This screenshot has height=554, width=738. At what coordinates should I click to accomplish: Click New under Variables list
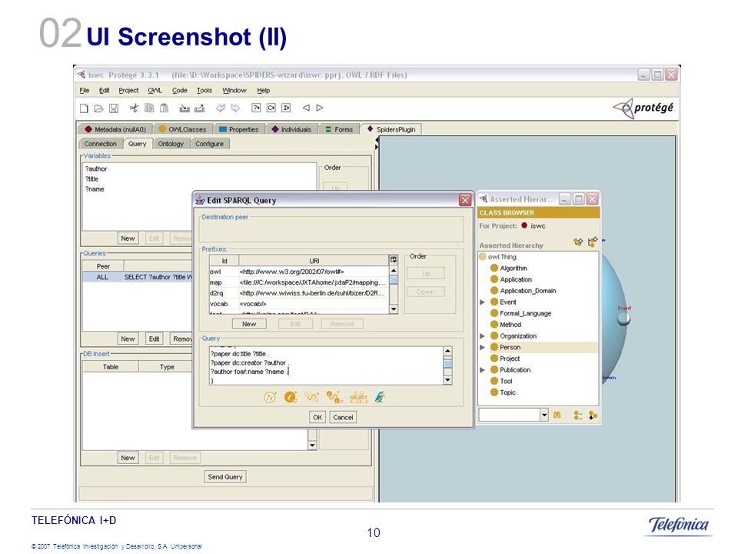pos(128,239)
